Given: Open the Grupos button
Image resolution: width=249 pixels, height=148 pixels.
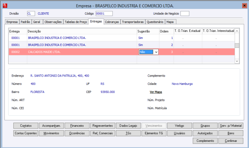Looking at the screenshot, I should [x=205, y=126].
